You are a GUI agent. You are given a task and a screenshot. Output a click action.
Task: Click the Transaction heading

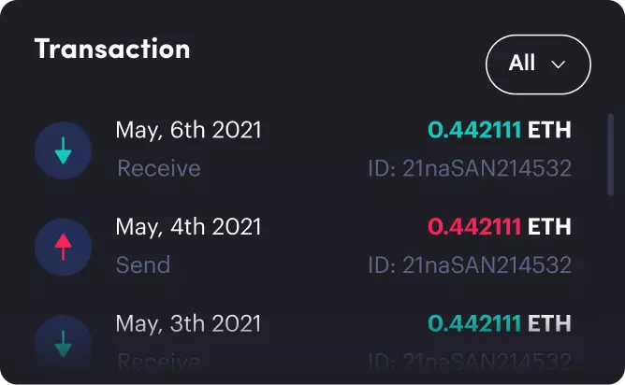[x=112, y=49]
